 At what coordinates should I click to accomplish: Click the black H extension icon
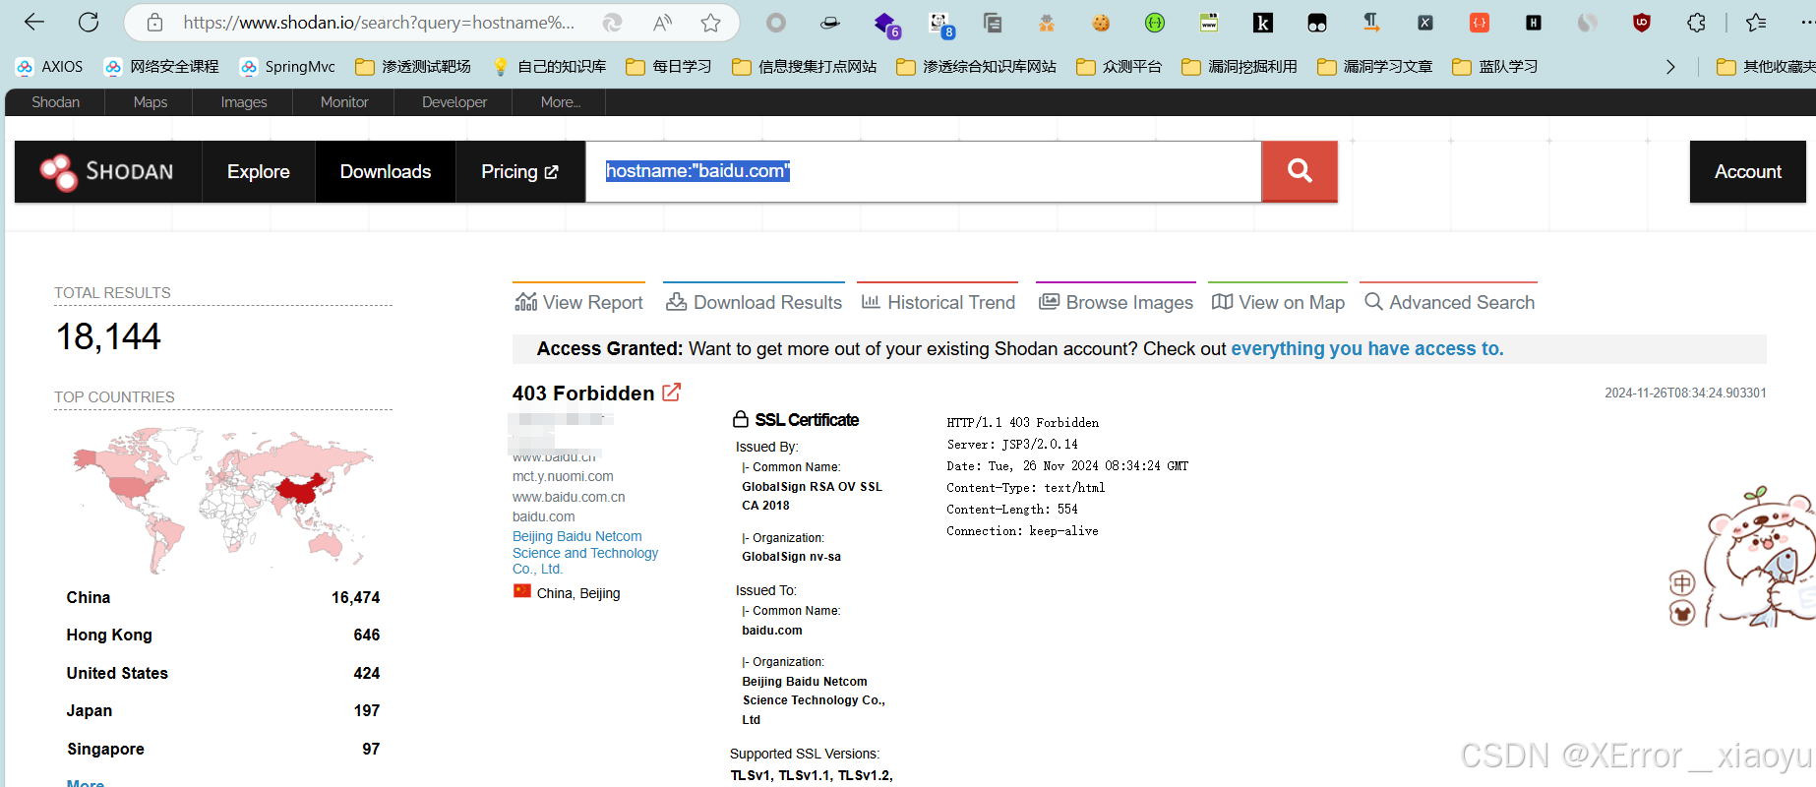pos(1533,23)
